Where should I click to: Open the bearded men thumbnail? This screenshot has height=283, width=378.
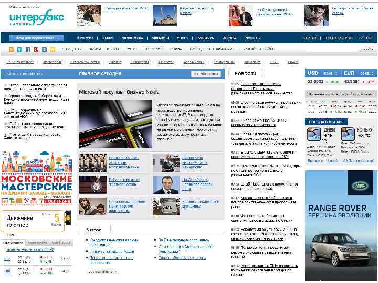point(93,206)
